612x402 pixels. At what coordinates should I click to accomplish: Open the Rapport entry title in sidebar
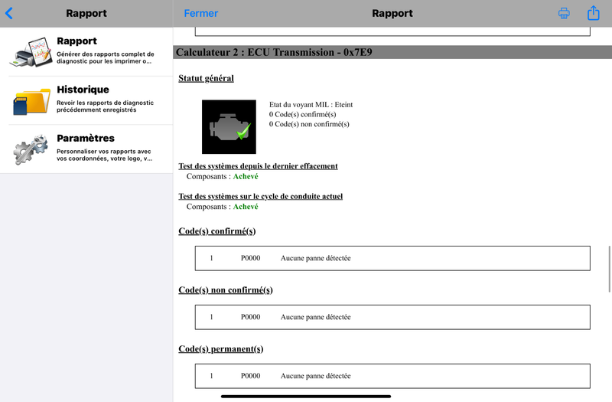click(x=76, y=41)
